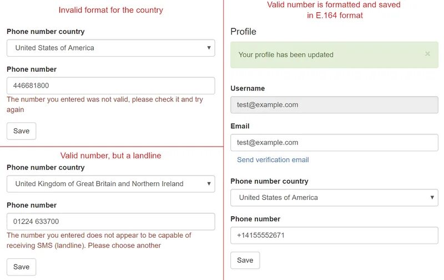444x280 pixels.
Task: Open the Profile phone number country dropdown
Action: 334,197
